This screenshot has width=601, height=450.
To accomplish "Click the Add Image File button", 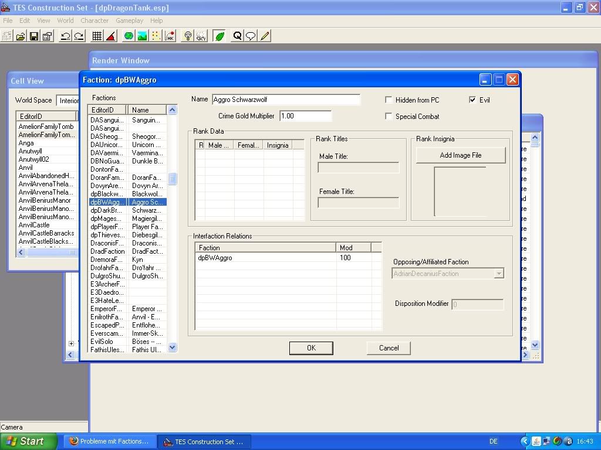I will 461,155.
